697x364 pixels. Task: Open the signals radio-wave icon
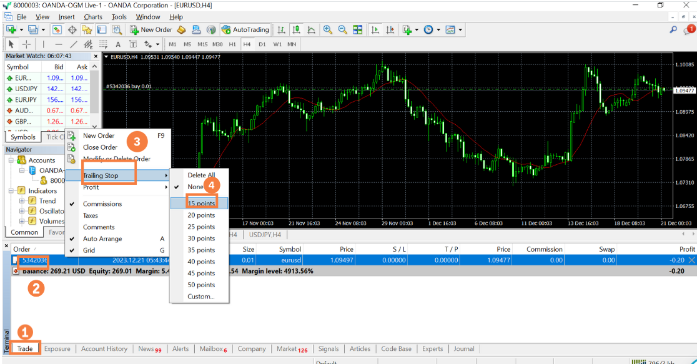coord(211,30)
